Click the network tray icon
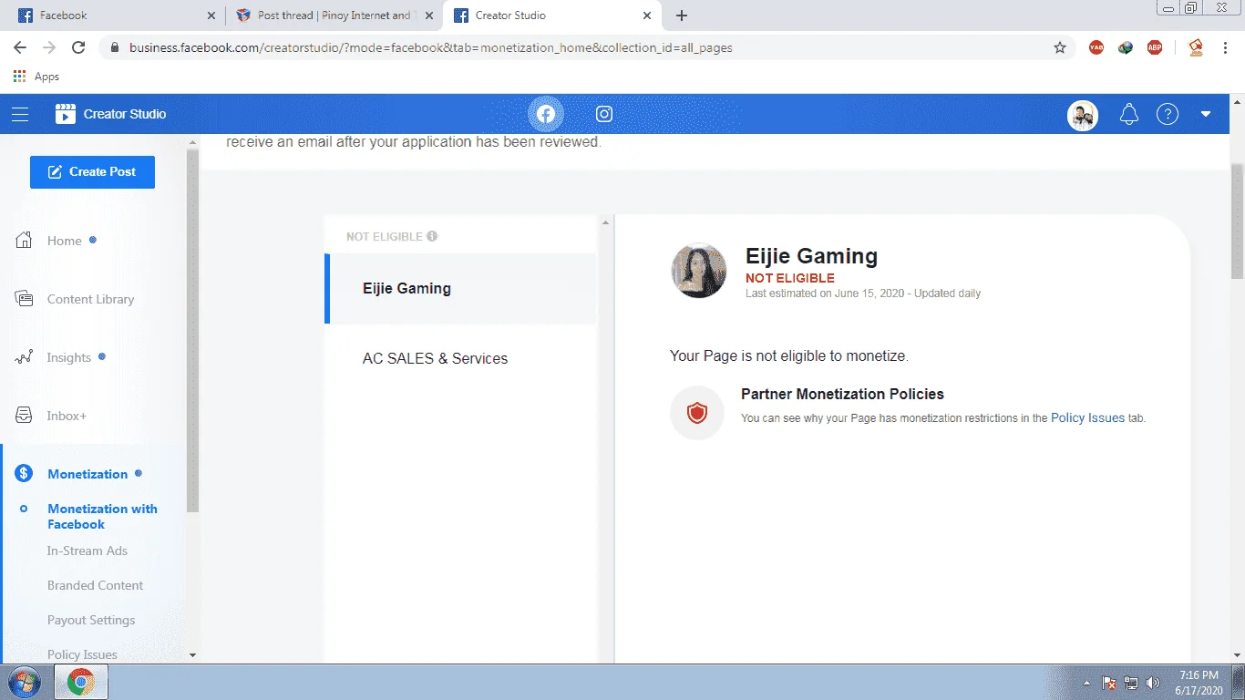The width and height of the screenshot is (1245, 700). (1131, 683)
